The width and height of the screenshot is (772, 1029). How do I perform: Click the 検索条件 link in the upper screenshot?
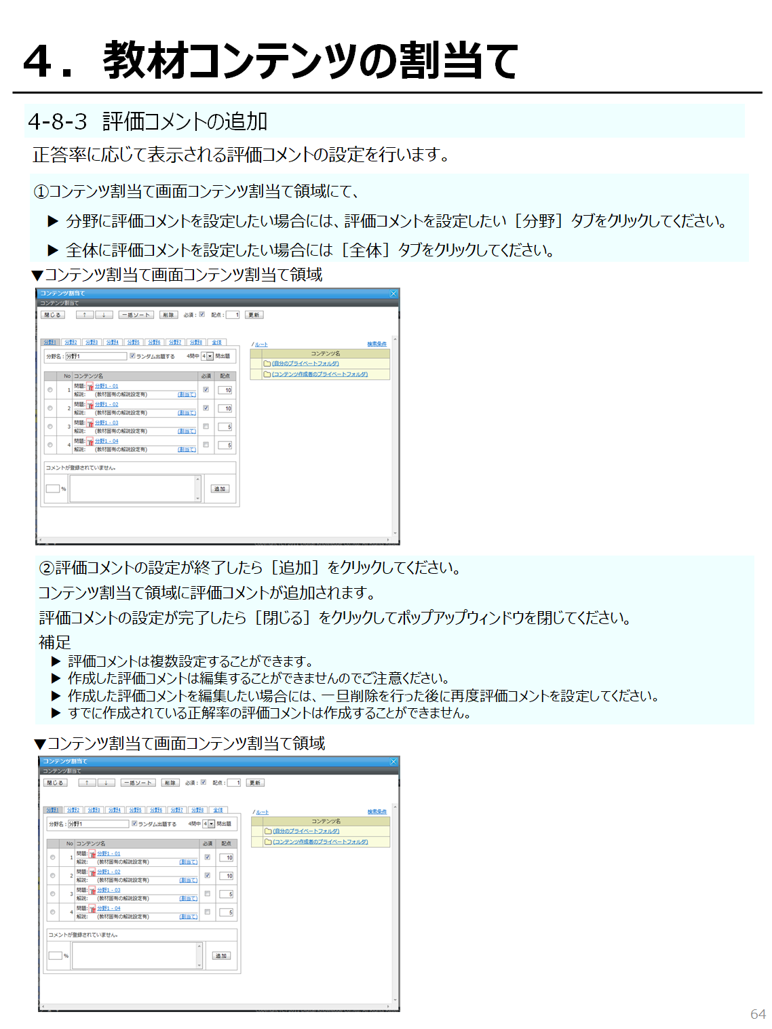pos(377,344)
